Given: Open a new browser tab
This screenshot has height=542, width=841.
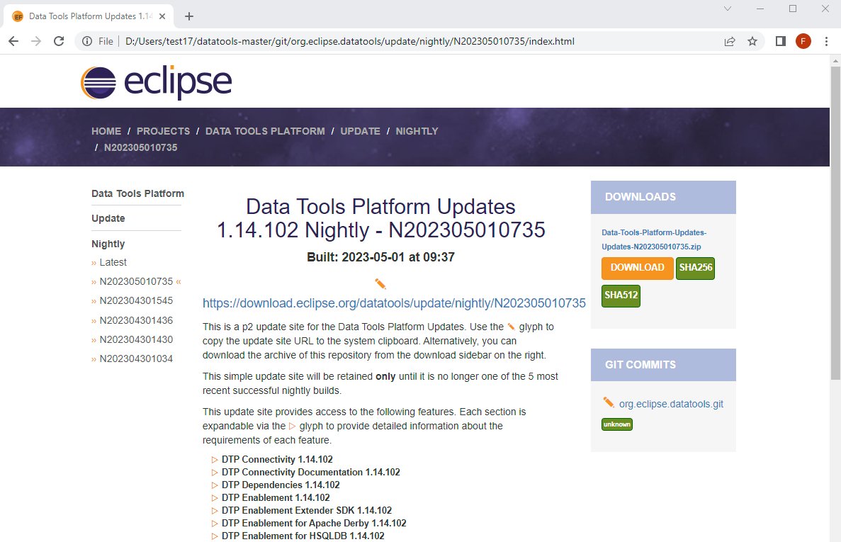Looking at the screenshot, I should click(188, 16).
